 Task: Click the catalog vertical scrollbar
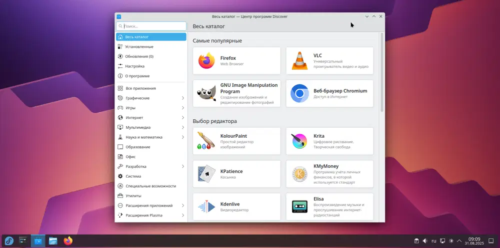[381, 72]
